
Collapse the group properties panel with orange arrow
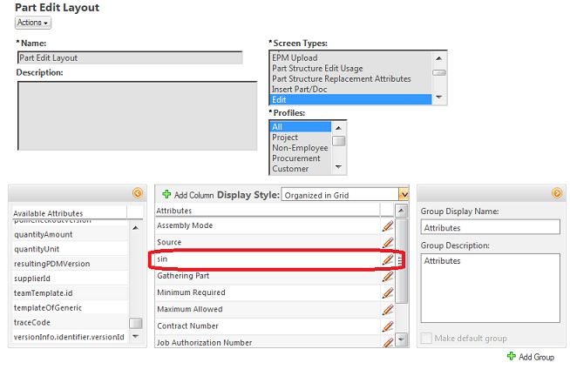557,193
